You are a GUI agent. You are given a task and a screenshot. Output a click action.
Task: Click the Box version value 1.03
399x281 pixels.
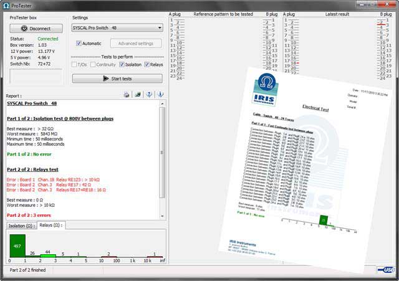tap(42, 45)
